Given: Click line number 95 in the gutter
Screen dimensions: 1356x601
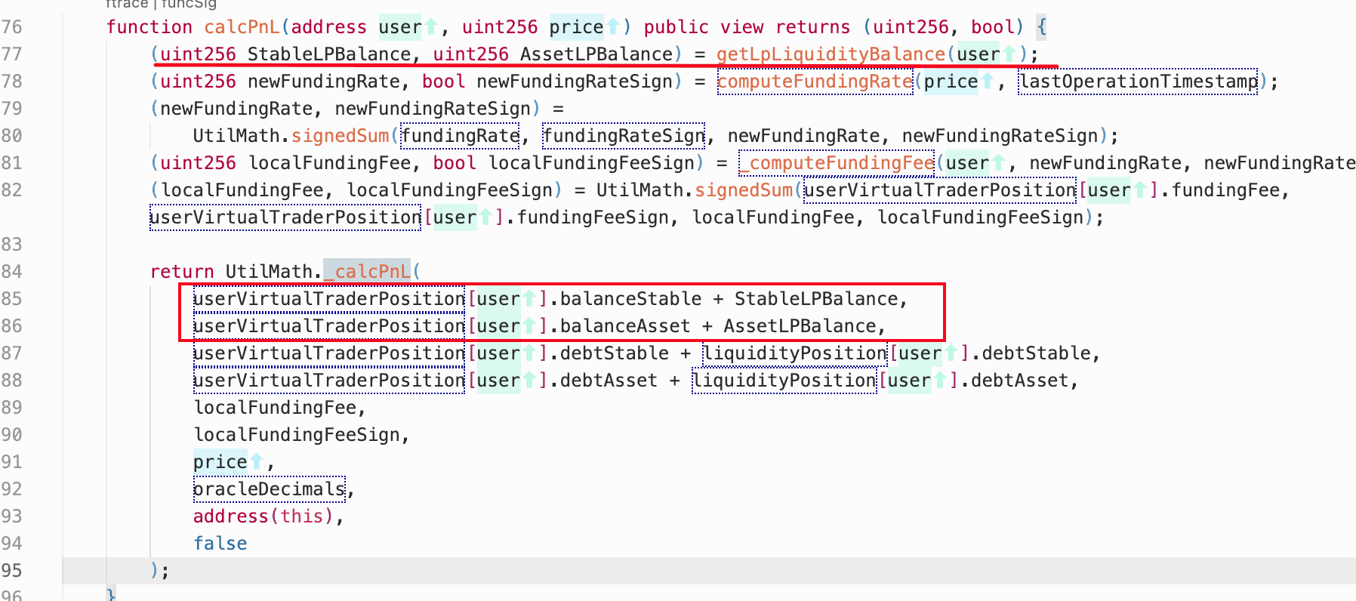Looking at the screenshot, I should pos(12,571).
